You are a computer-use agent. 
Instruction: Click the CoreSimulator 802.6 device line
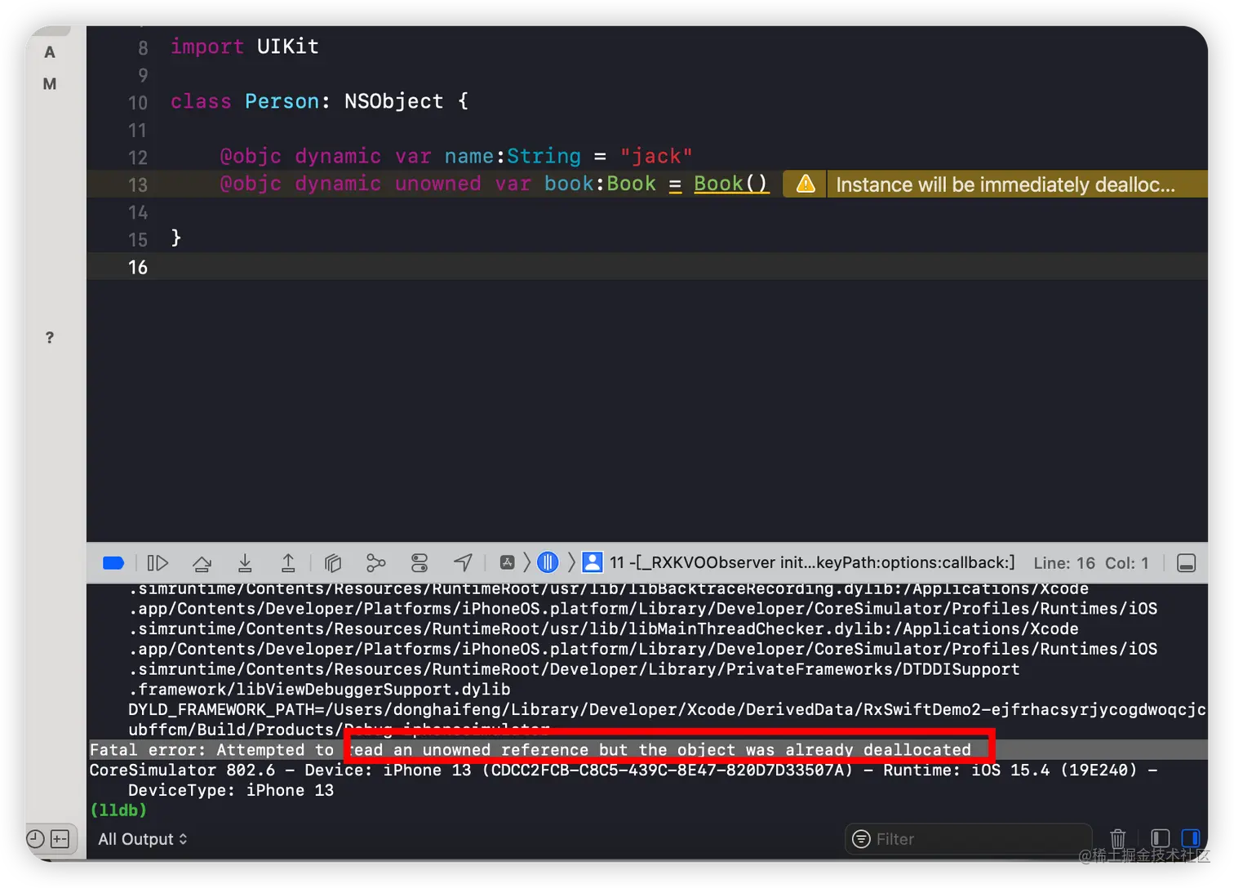[x=624, y=770]
